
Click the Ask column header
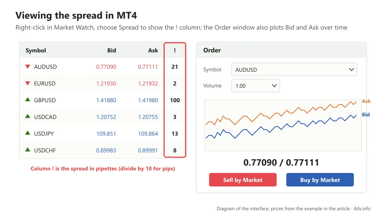153,50
